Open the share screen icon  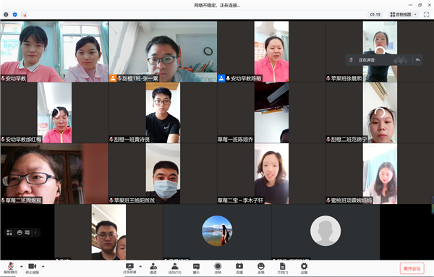[129, 268]
